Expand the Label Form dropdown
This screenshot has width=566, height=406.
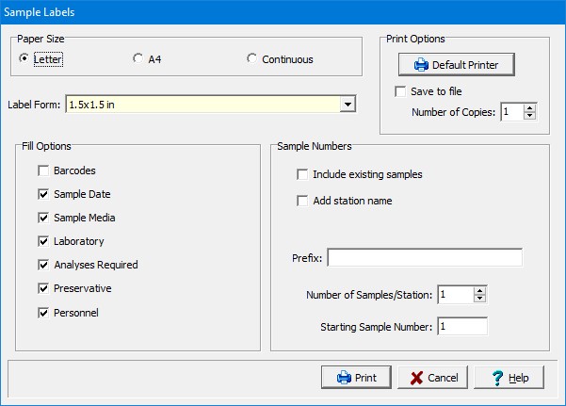[348, 105]
